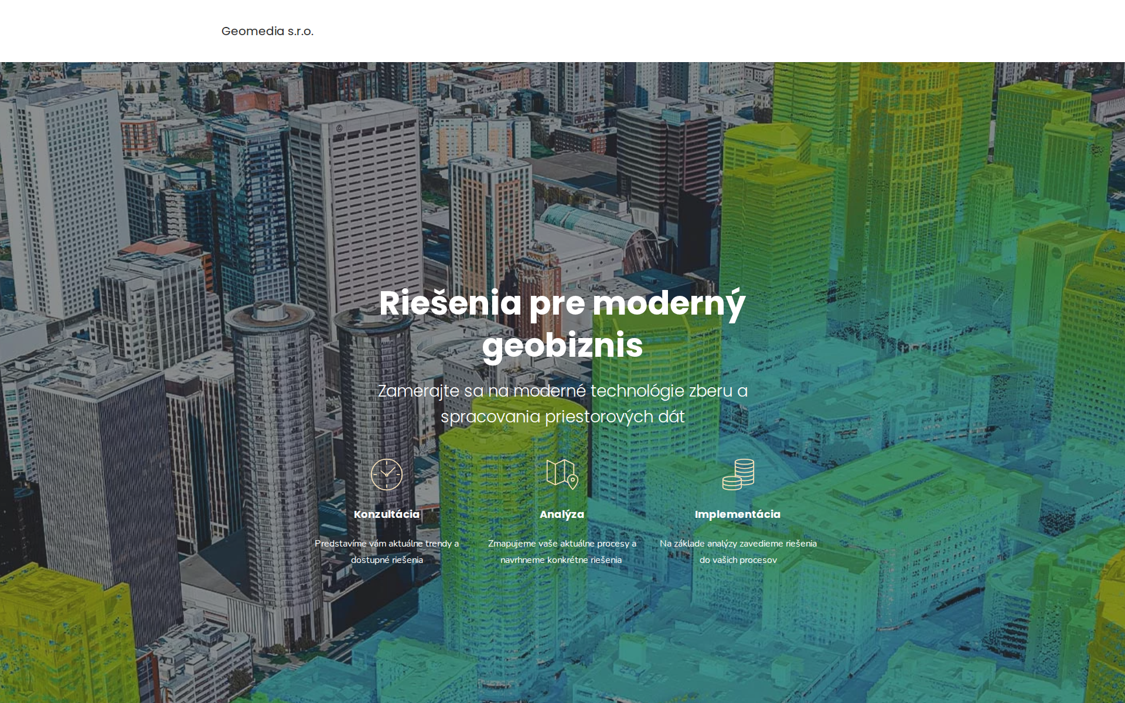This screenshot has height=703, width=1125.
Task: Click the text 'Zmapujeme vaše aktuálne procesy a'
Action: point(562,544)
